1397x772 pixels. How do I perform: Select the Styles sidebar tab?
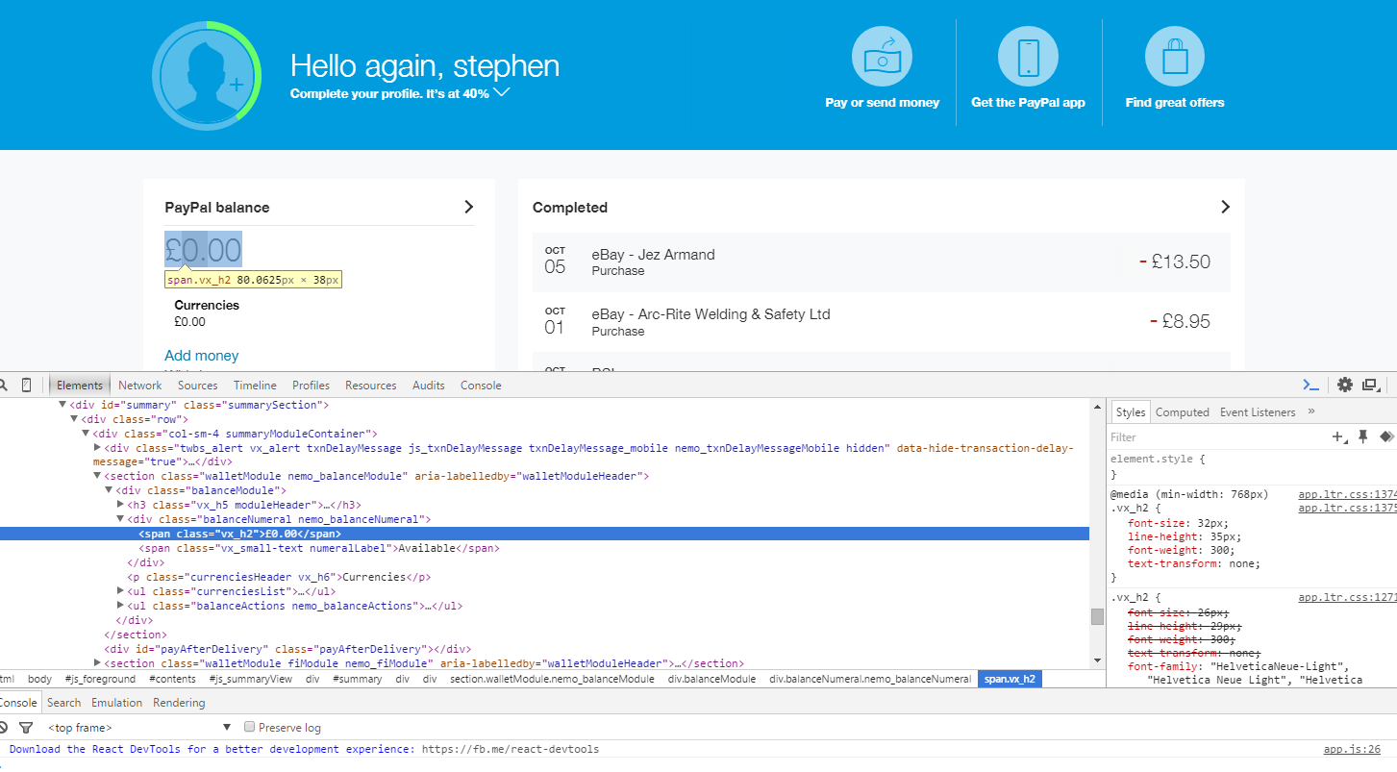pos(1131,411)
